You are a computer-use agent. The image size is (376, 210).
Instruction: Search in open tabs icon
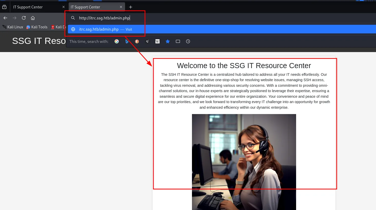click(x=178, y=41)
